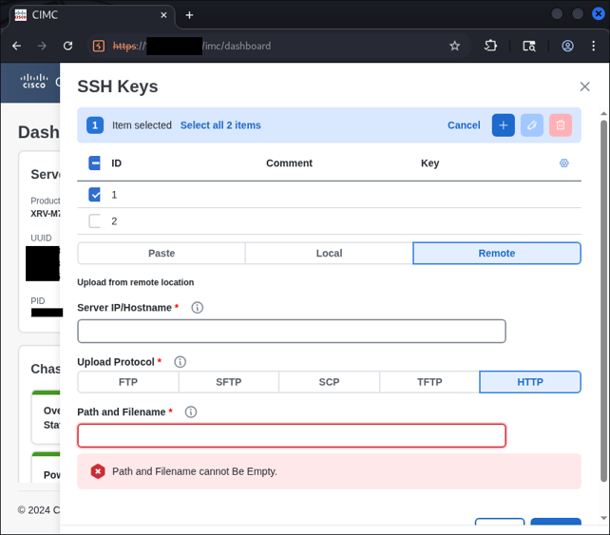The width and height of the screenshot is (610, 535).
Task: Show info for Path and Filename
Action: (x=191, y=412)
